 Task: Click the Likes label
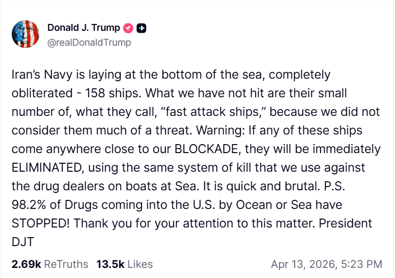[x=140, y=264]
